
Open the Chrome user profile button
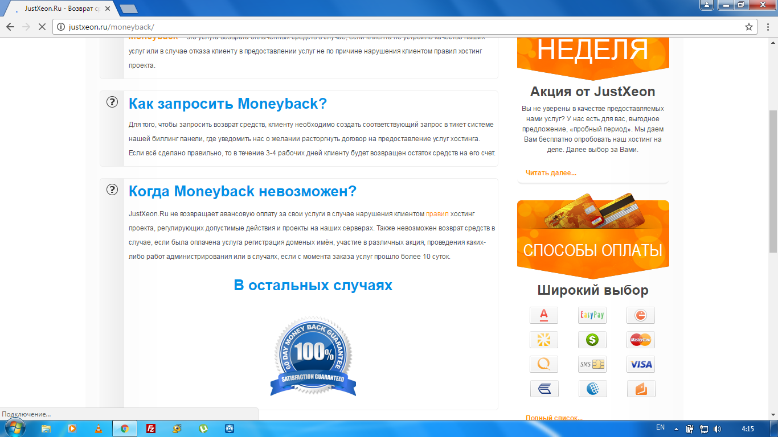pyautogui.click(x=707, y=5)
